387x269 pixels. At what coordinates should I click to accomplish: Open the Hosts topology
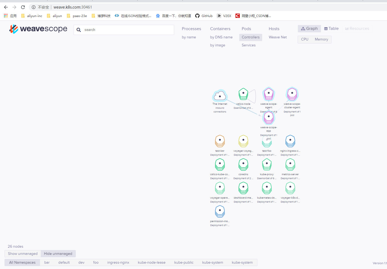[274, 29]
